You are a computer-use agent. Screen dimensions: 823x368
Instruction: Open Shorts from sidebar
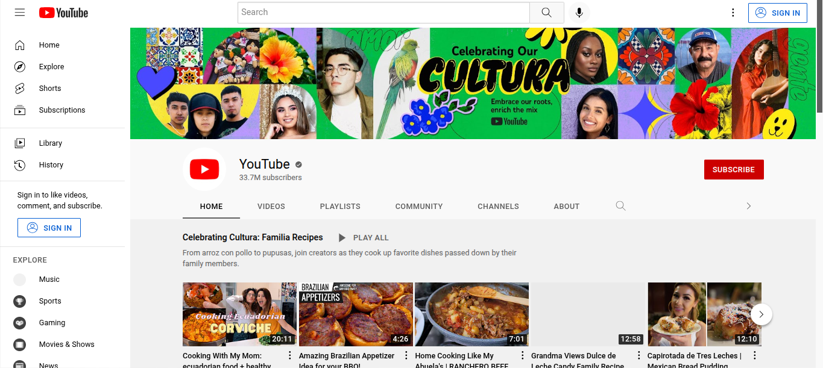pyautogui.click(x=63, y=89)
